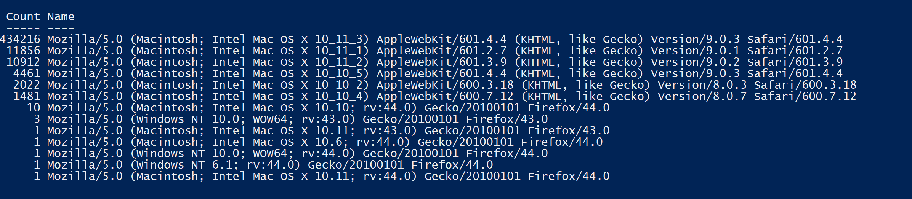The image size is (912, 199).
Task: Click the Safari/600.7.12 text
Action: coord(805,96)
